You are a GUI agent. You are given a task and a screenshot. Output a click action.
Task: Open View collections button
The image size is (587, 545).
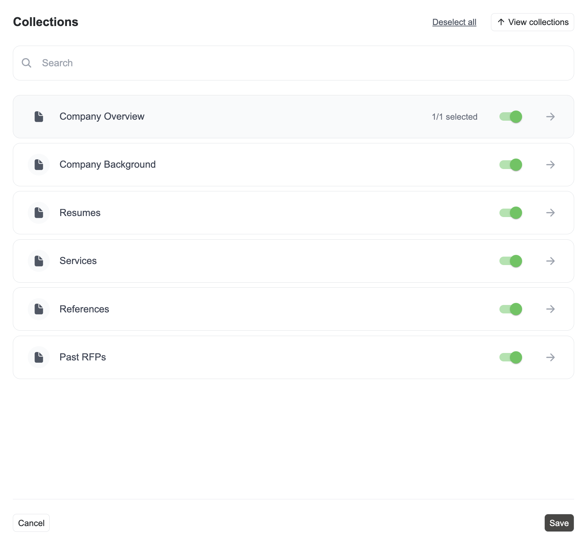[x=532, y=22]
